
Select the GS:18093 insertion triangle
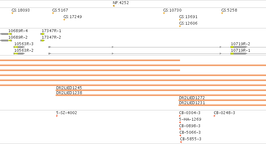coord(13,13)
